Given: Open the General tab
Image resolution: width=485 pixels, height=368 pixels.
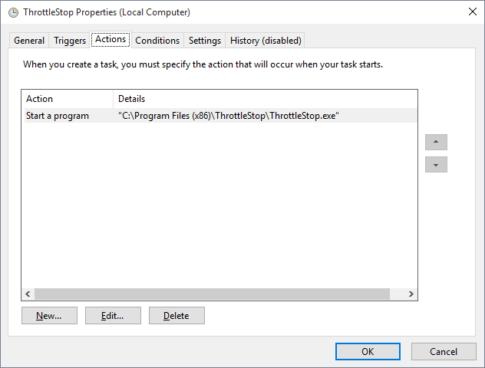Looking at the screenshot, I should (x=29, y=41).
